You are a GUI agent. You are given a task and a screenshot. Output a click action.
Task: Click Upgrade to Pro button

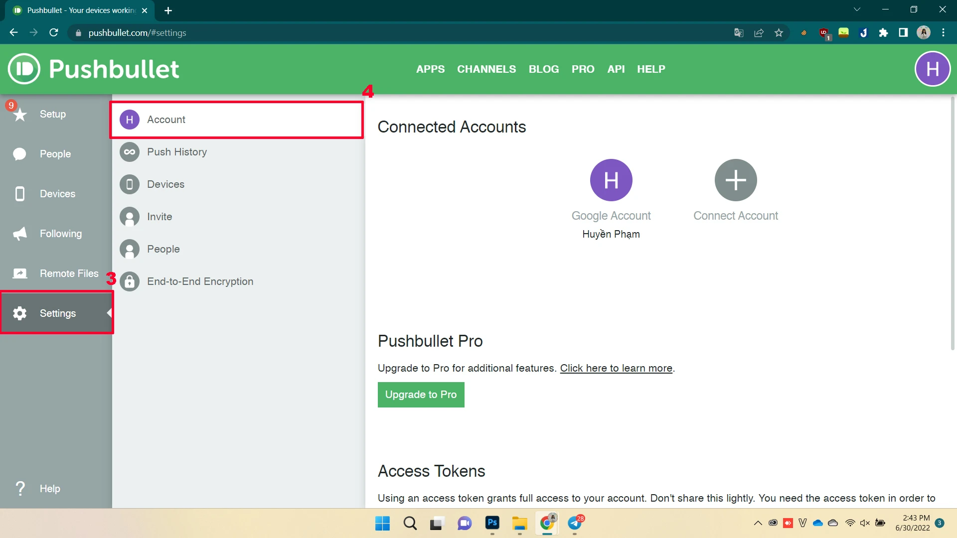click(421, 395)
